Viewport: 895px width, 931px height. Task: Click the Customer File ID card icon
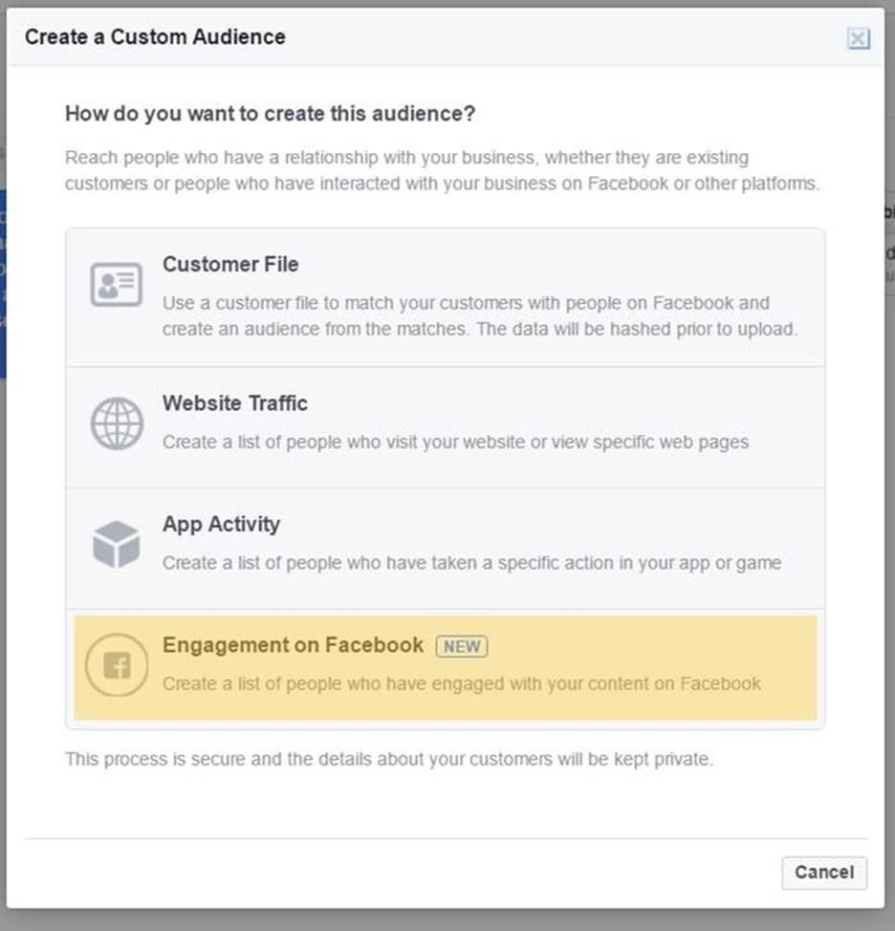116,285
